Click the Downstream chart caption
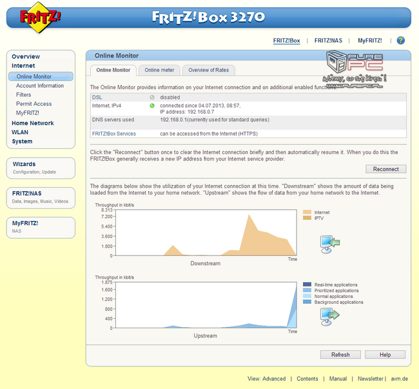This screenshot has height=389, width=419. tap(206, 263)
